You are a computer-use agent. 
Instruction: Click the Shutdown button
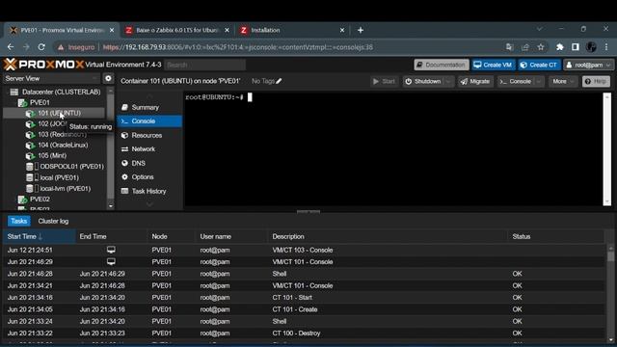(x=423, y=81)
